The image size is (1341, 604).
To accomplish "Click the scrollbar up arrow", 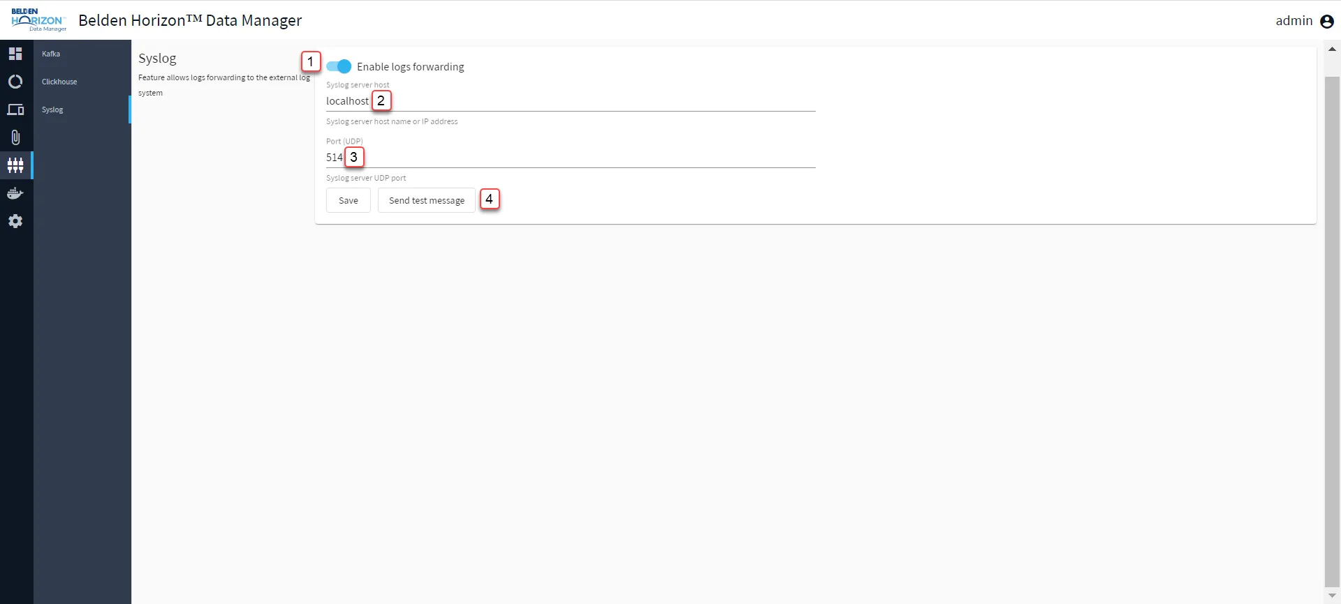I will 1332,49.
